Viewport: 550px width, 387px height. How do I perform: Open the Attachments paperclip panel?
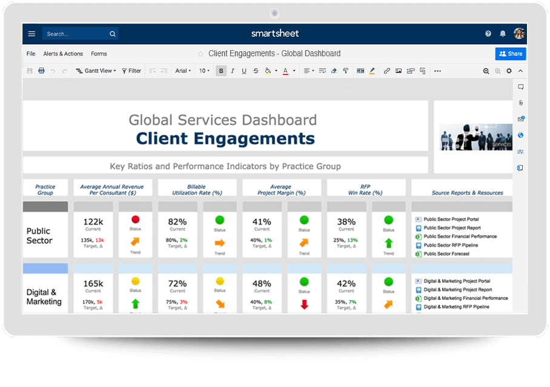[x=520, y=103]
